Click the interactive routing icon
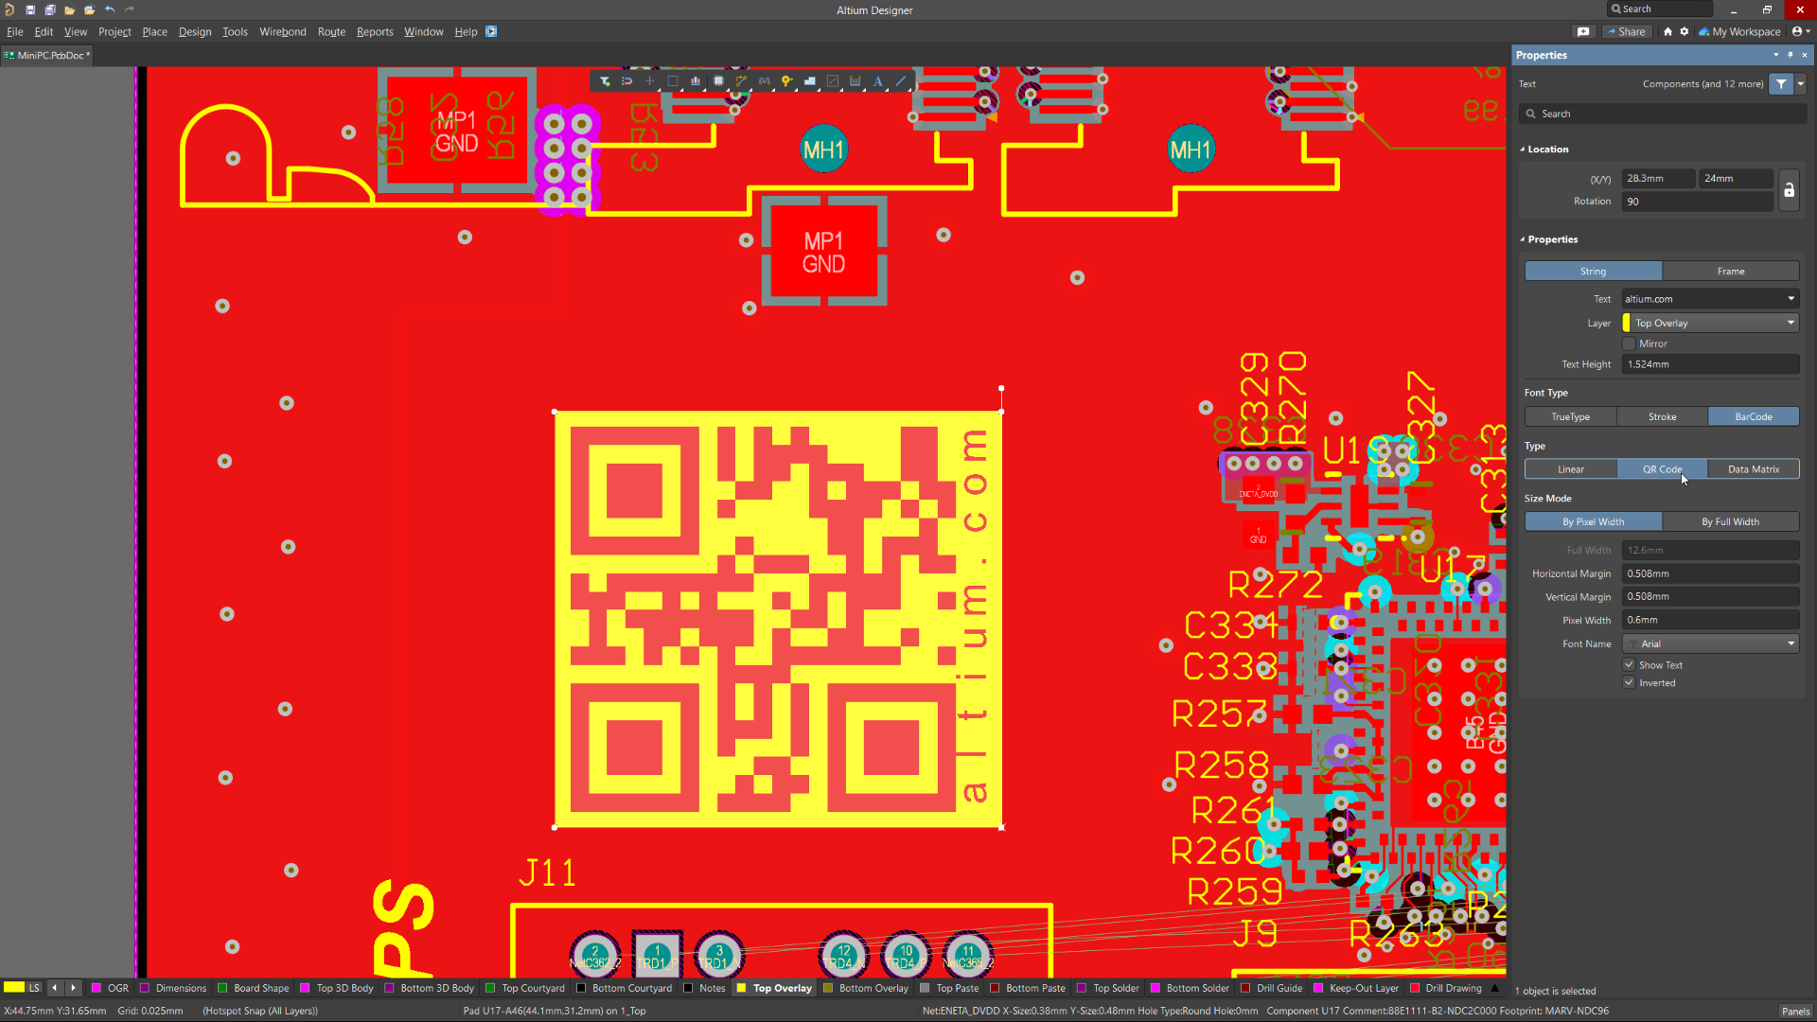Screen dimensions: 1817x1022 741,81
